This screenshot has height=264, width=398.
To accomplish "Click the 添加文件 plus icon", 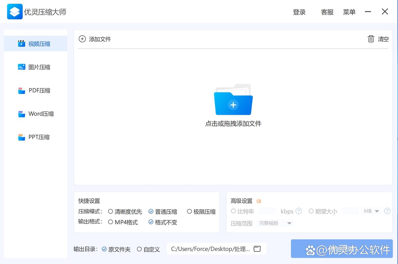I will (x=82, y=39).
